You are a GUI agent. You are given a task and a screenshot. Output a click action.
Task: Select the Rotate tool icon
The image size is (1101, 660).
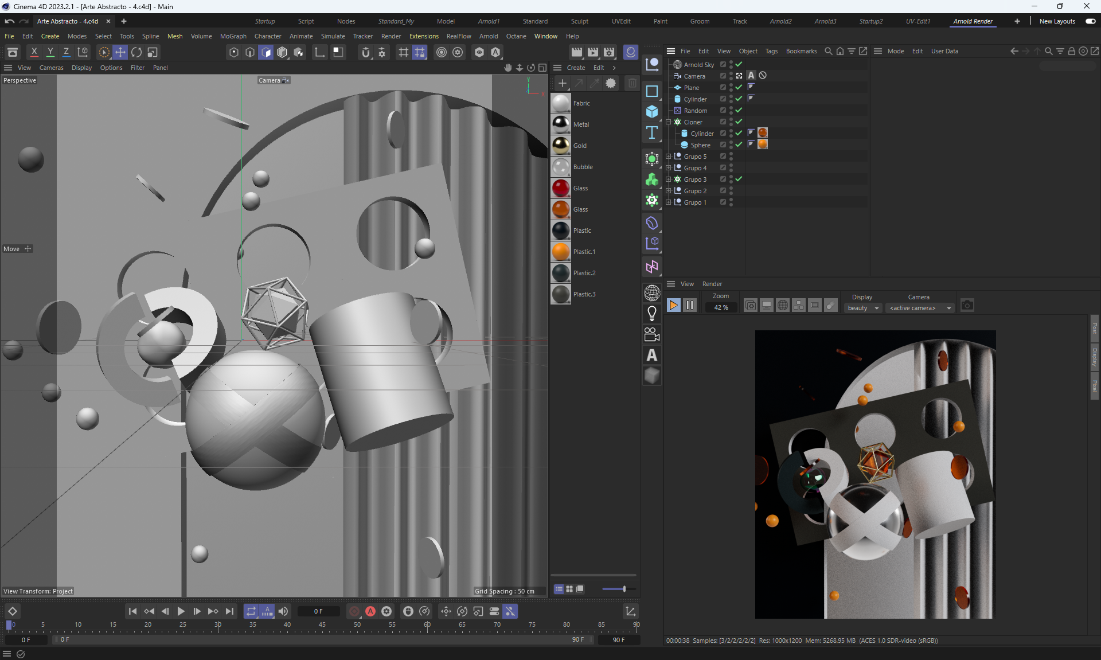tap(136, 52)
